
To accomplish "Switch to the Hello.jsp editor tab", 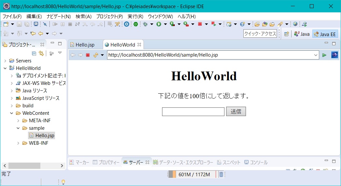I will (85, 45).
